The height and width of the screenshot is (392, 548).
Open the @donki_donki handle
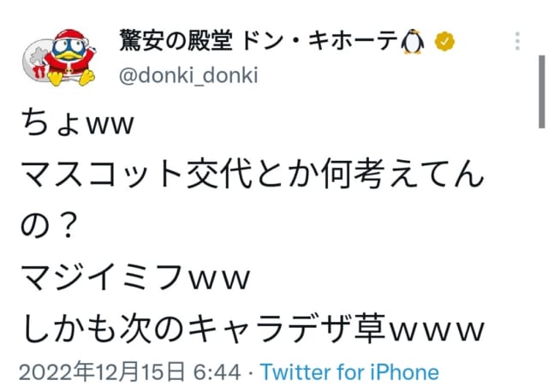(x=188, y=74)
